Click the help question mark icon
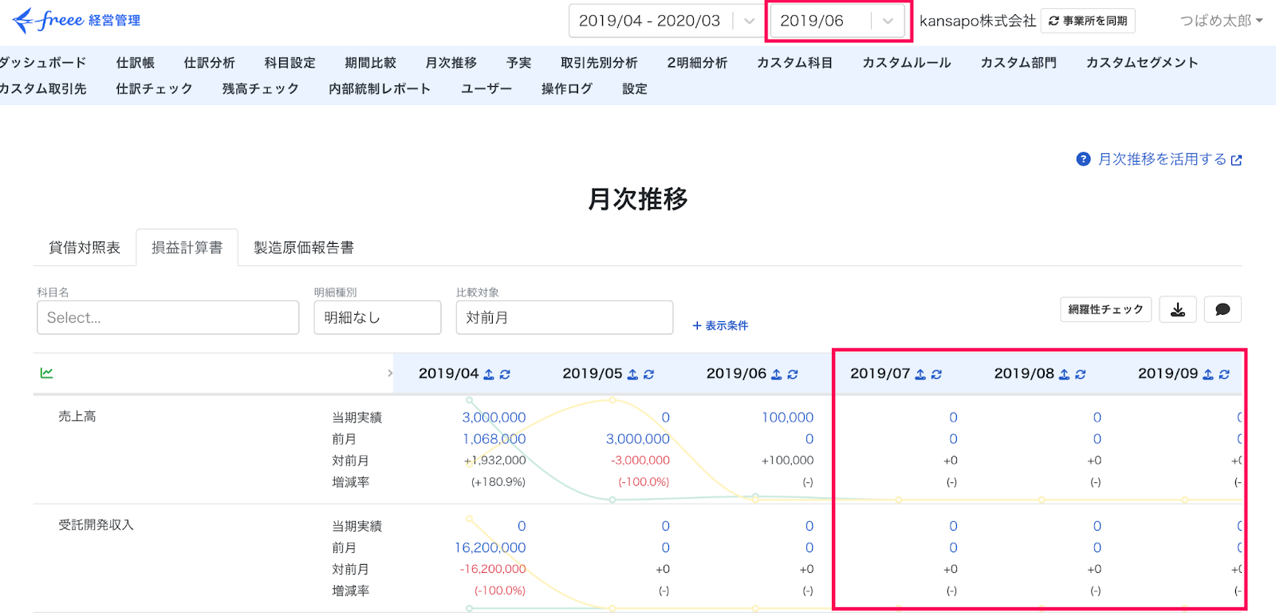1276x616 pixels. pos(1083,159)
